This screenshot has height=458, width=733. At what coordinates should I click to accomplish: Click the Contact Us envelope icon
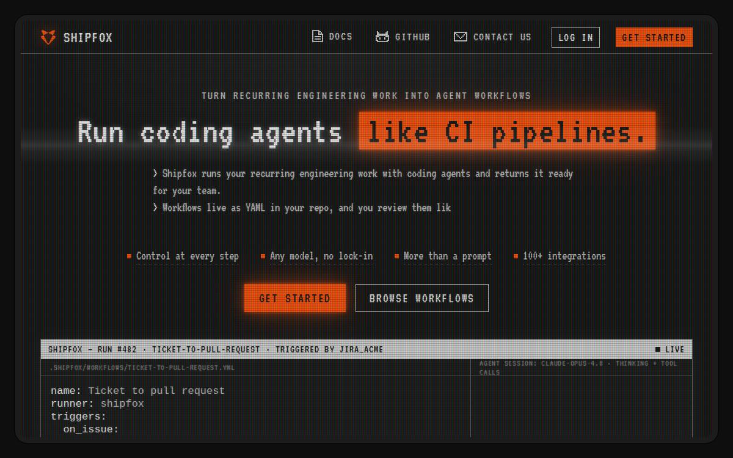[461, 37]
